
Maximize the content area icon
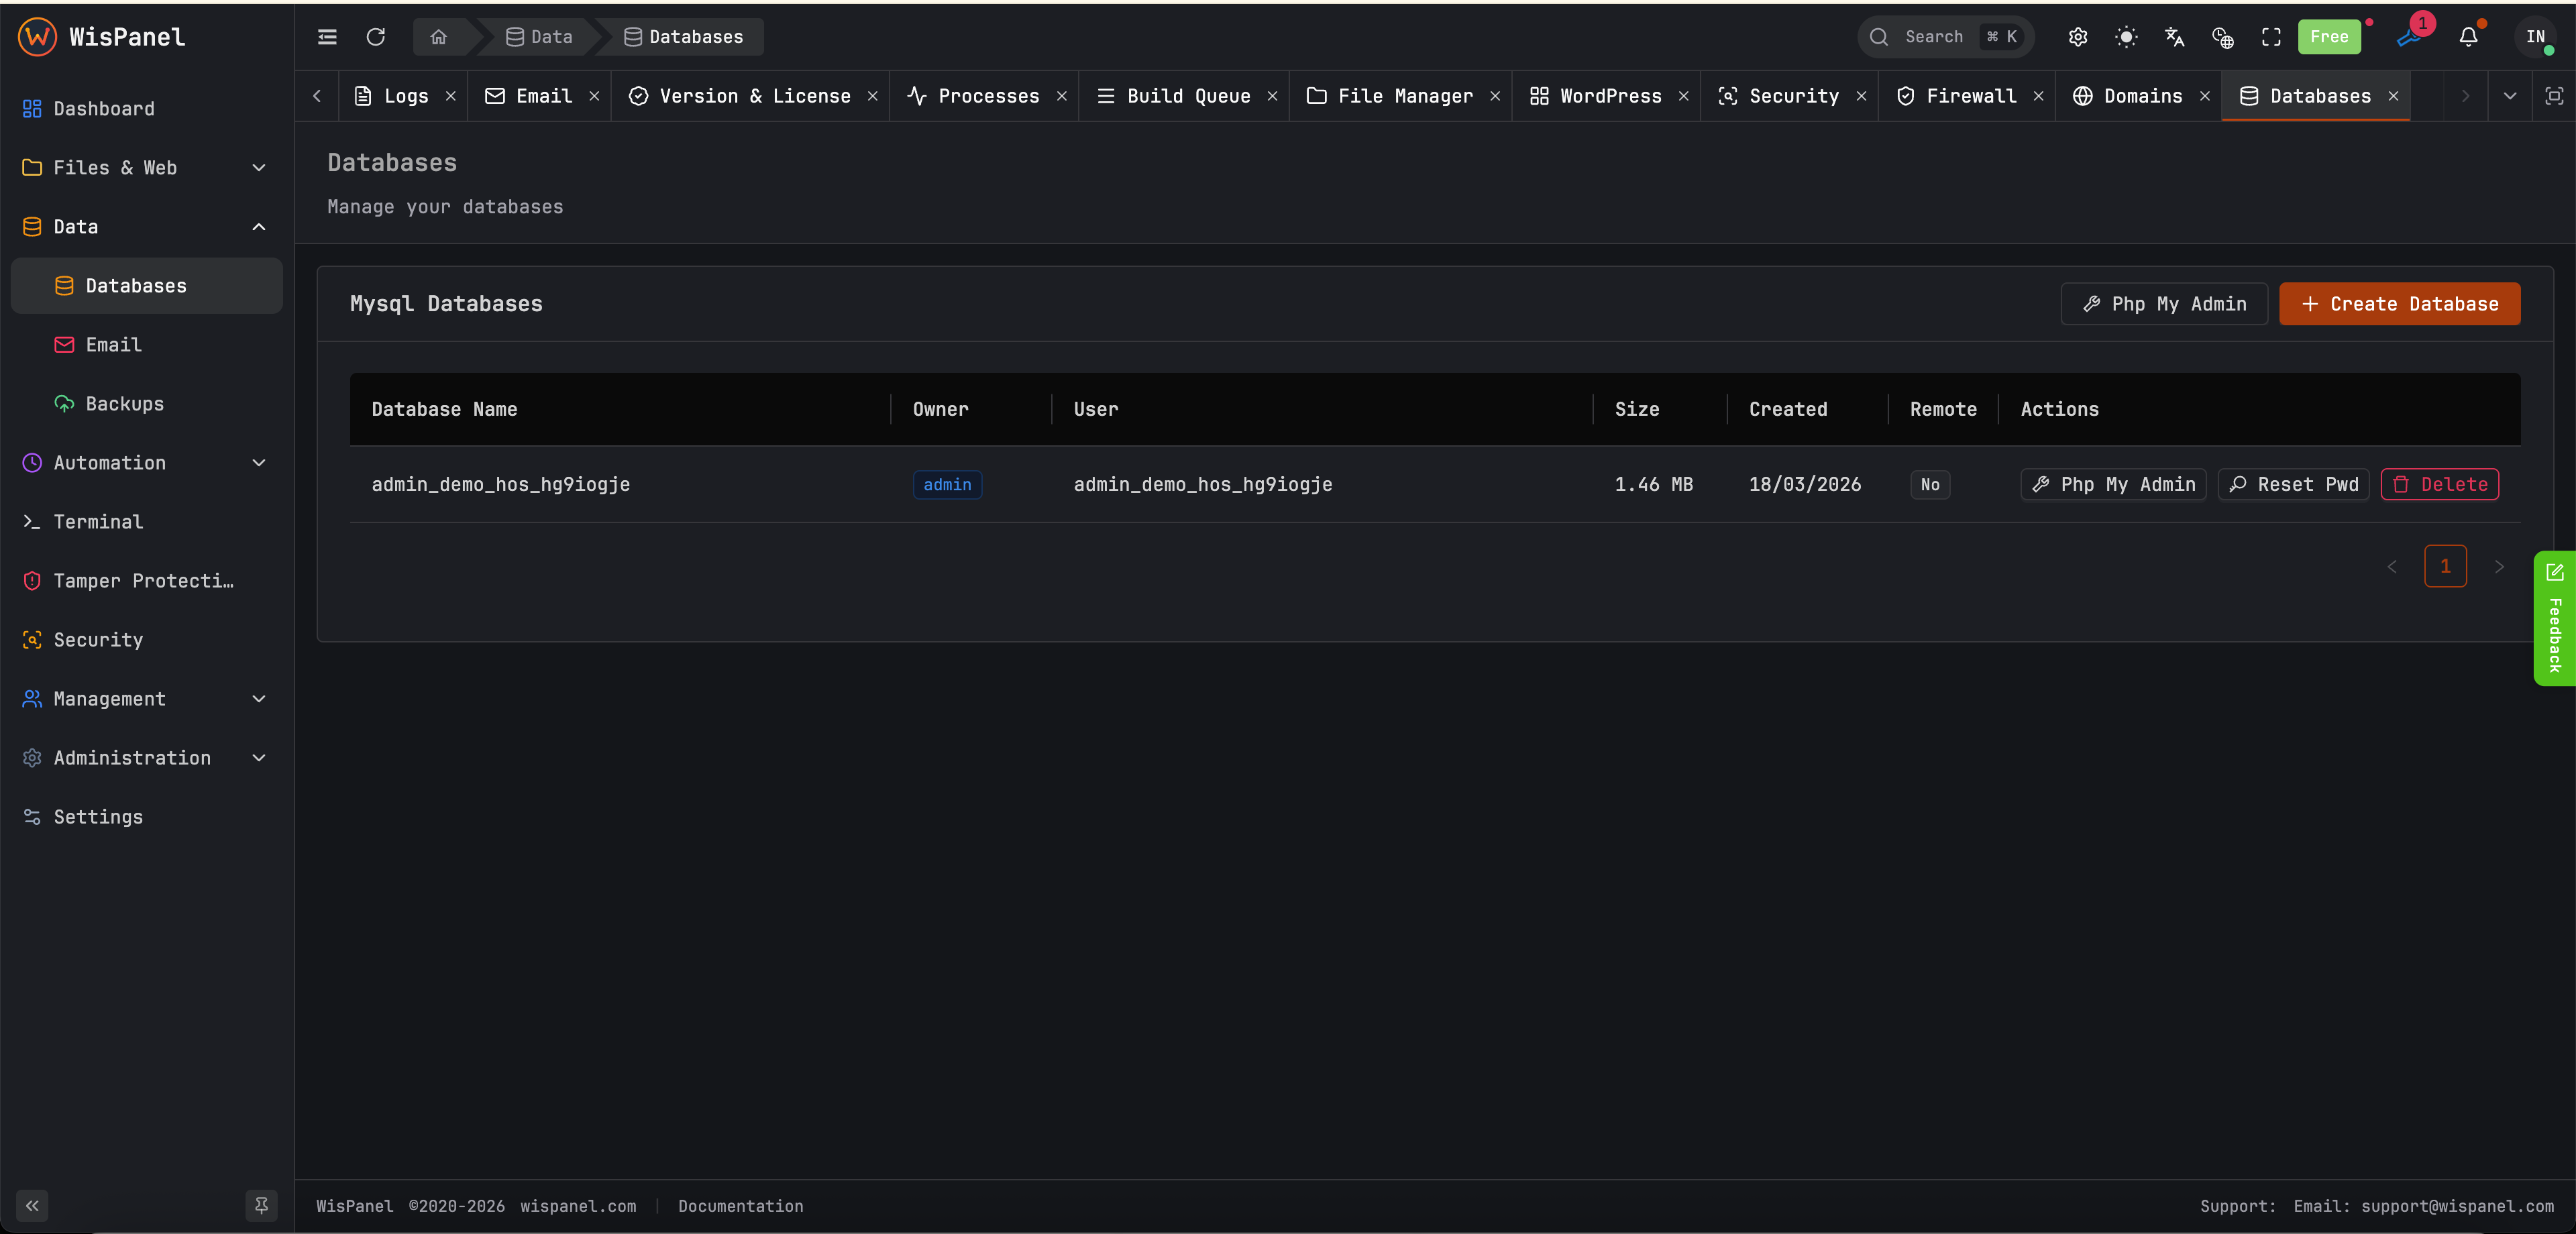tap(2553, 96)
